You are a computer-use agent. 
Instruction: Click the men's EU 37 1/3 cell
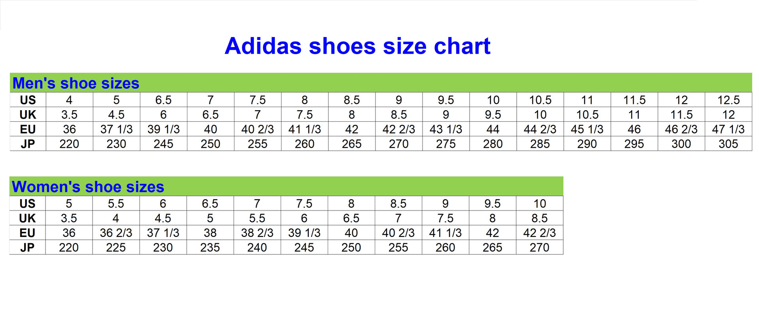point(116,129)
